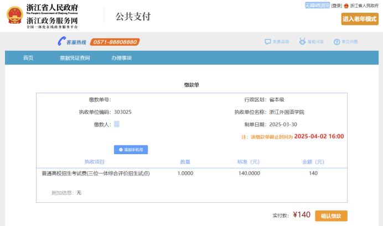Go to the 办理事项 tab
This screenshot has height=226, width=383.
coord(121,58)
